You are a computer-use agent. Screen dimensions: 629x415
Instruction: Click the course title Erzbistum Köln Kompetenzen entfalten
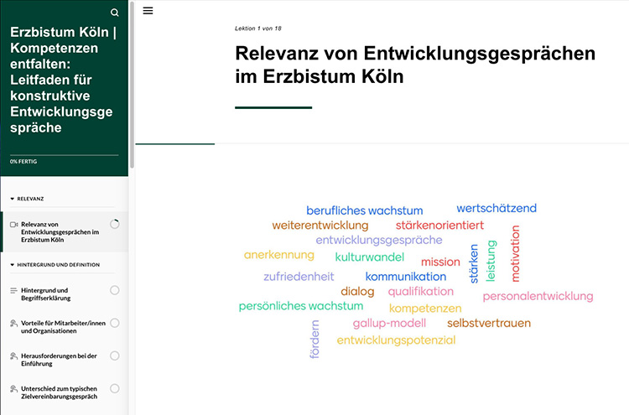[x=63, y=80]
